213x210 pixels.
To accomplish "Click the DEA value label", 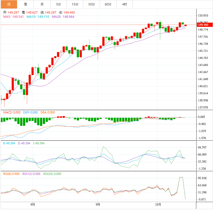I will (48, 112).
